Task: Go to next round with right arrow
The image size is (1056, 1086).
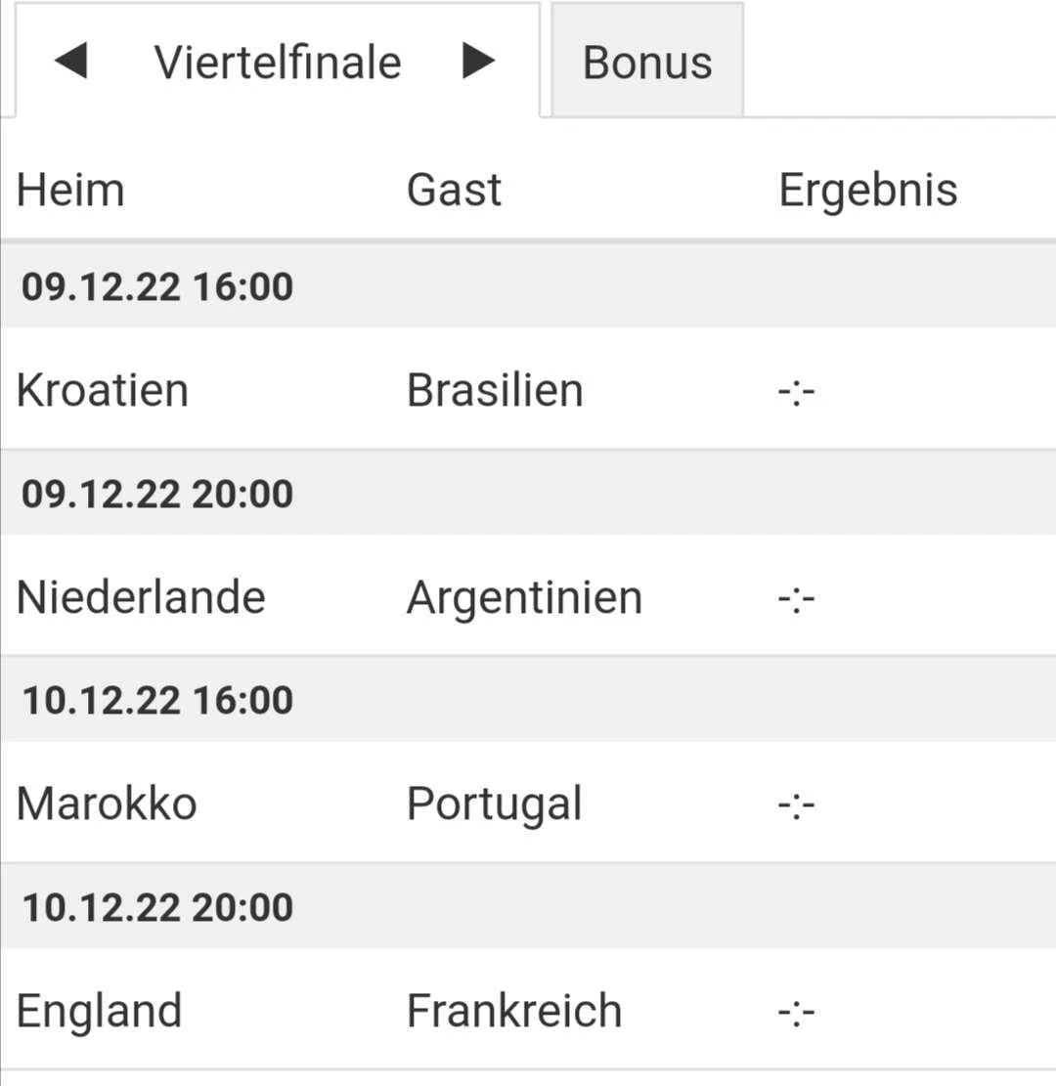Action: 478,62
